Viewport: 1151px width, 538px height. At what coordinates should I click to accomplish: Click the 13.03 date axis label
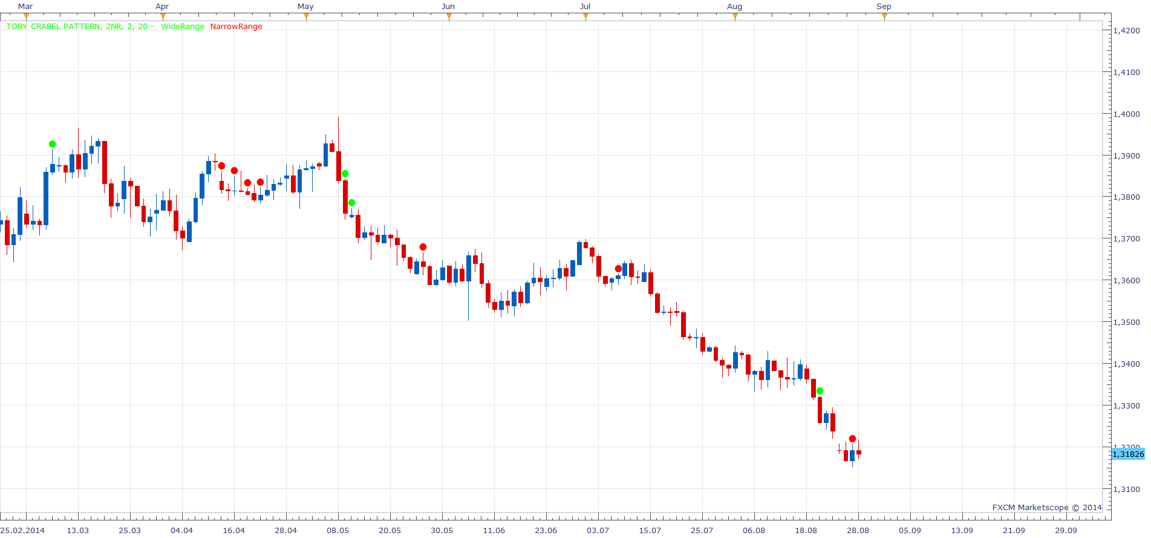coord(78,530)
